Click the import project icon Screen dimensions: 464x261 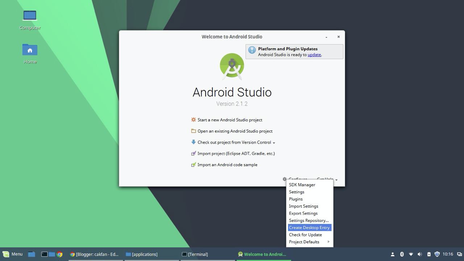click(194, 153)
